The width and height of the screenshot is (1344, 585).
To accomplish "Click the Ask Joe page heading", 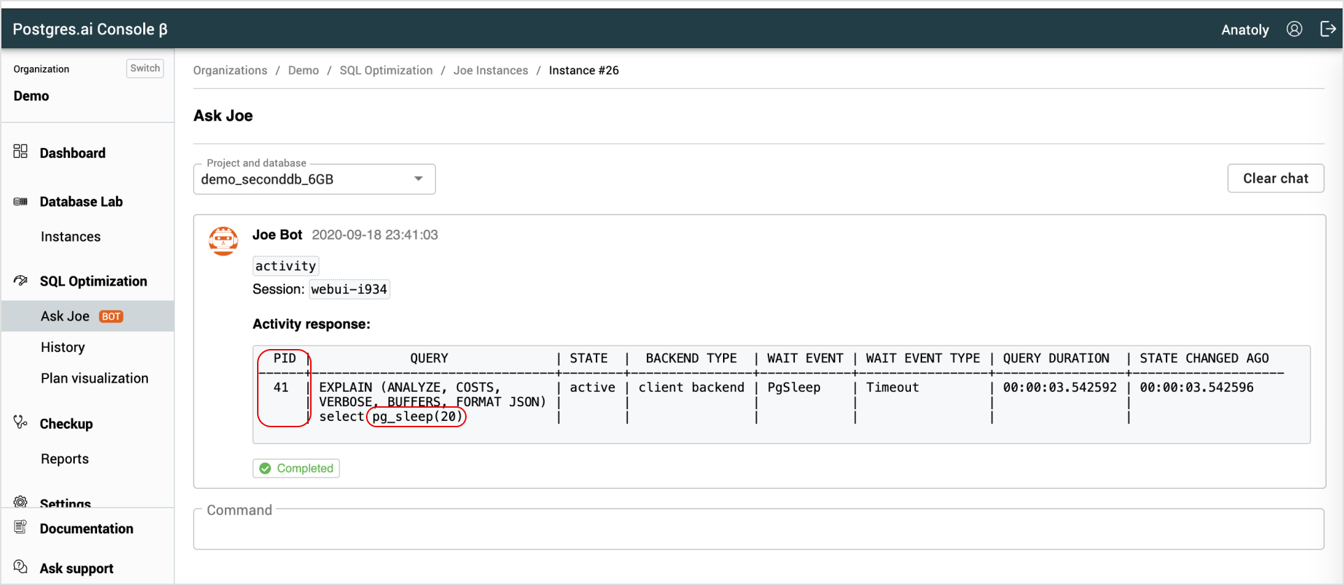I will click(x=224, y=116).
